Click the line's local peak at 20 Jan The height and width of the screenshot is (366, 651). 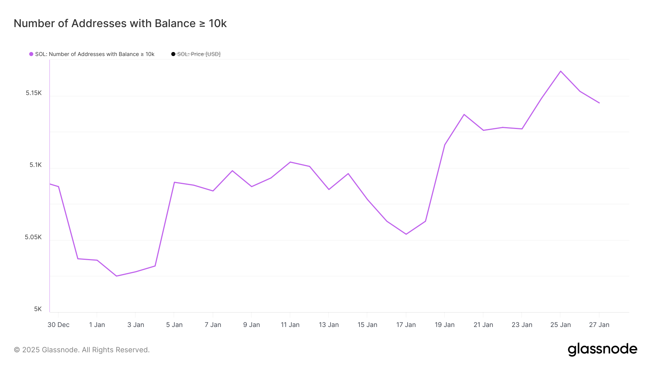tap(464, 115)
